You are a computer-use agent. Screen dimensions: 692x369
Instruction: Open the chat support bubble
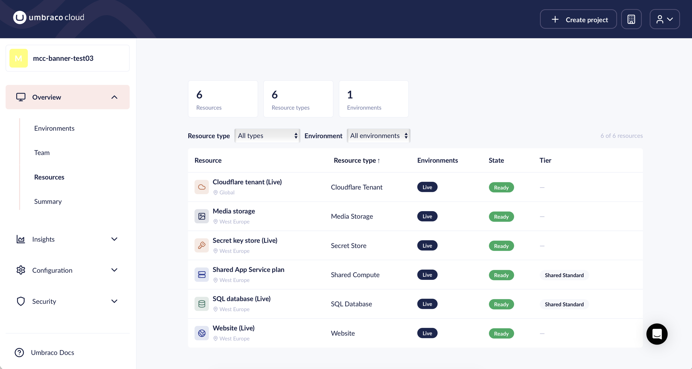(657, 334)
